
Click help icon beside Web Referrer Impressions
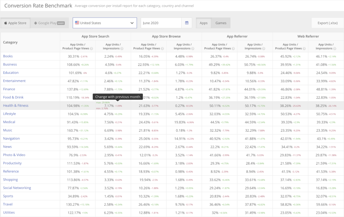pyautogui.click(x=335, y=48)
